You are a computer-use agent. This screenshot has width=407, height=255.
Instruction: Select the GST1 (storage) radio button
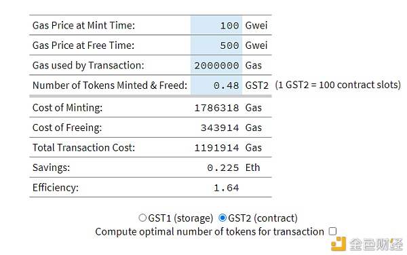pos(142,218)
